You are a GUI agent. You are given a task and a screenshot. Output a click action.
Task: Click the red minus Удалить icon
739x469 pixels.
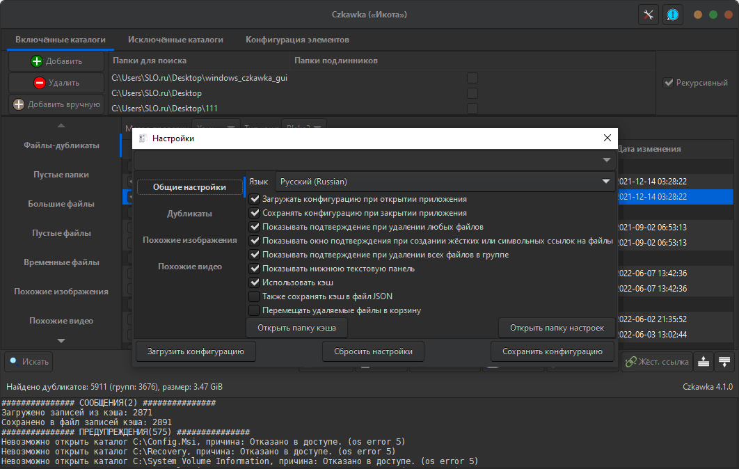click(40, 83)
